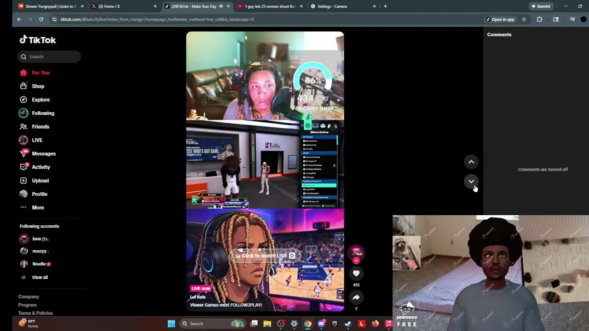Expand the More menu
Screen dimensions: 589x331
click(x=32, y=207)
